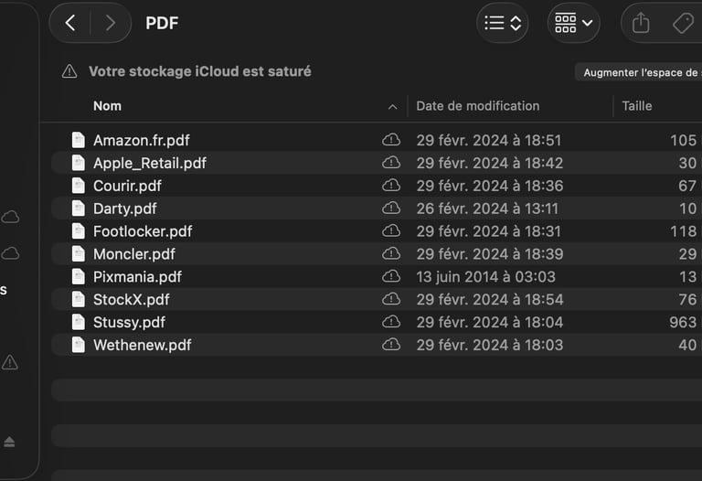The width and height of the screenshot is (702, 481).
Task: Click iCloud download icon for Stussy.pdf
Action: 391,322
